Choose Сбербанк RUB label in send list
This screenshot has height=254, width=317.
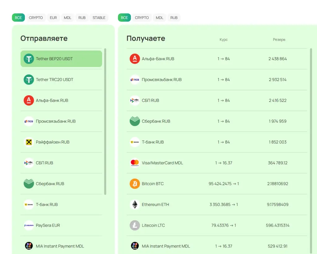50,184
